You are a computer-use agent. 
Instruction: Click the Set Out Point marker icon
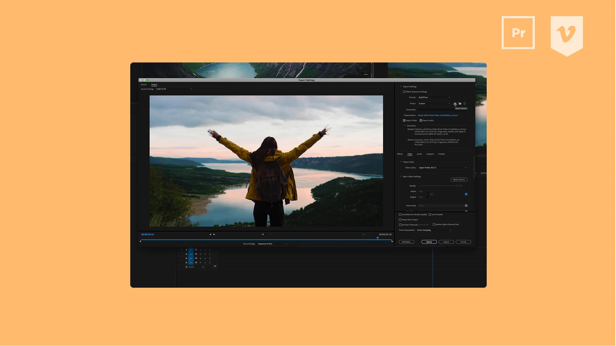coord(214,234)
